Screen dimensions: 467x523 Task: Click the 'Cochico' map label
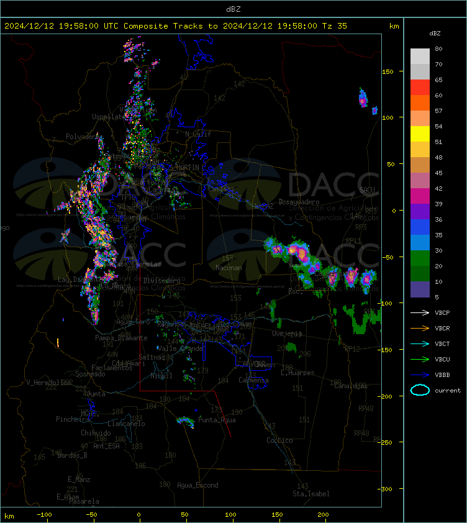pos(279,440)
